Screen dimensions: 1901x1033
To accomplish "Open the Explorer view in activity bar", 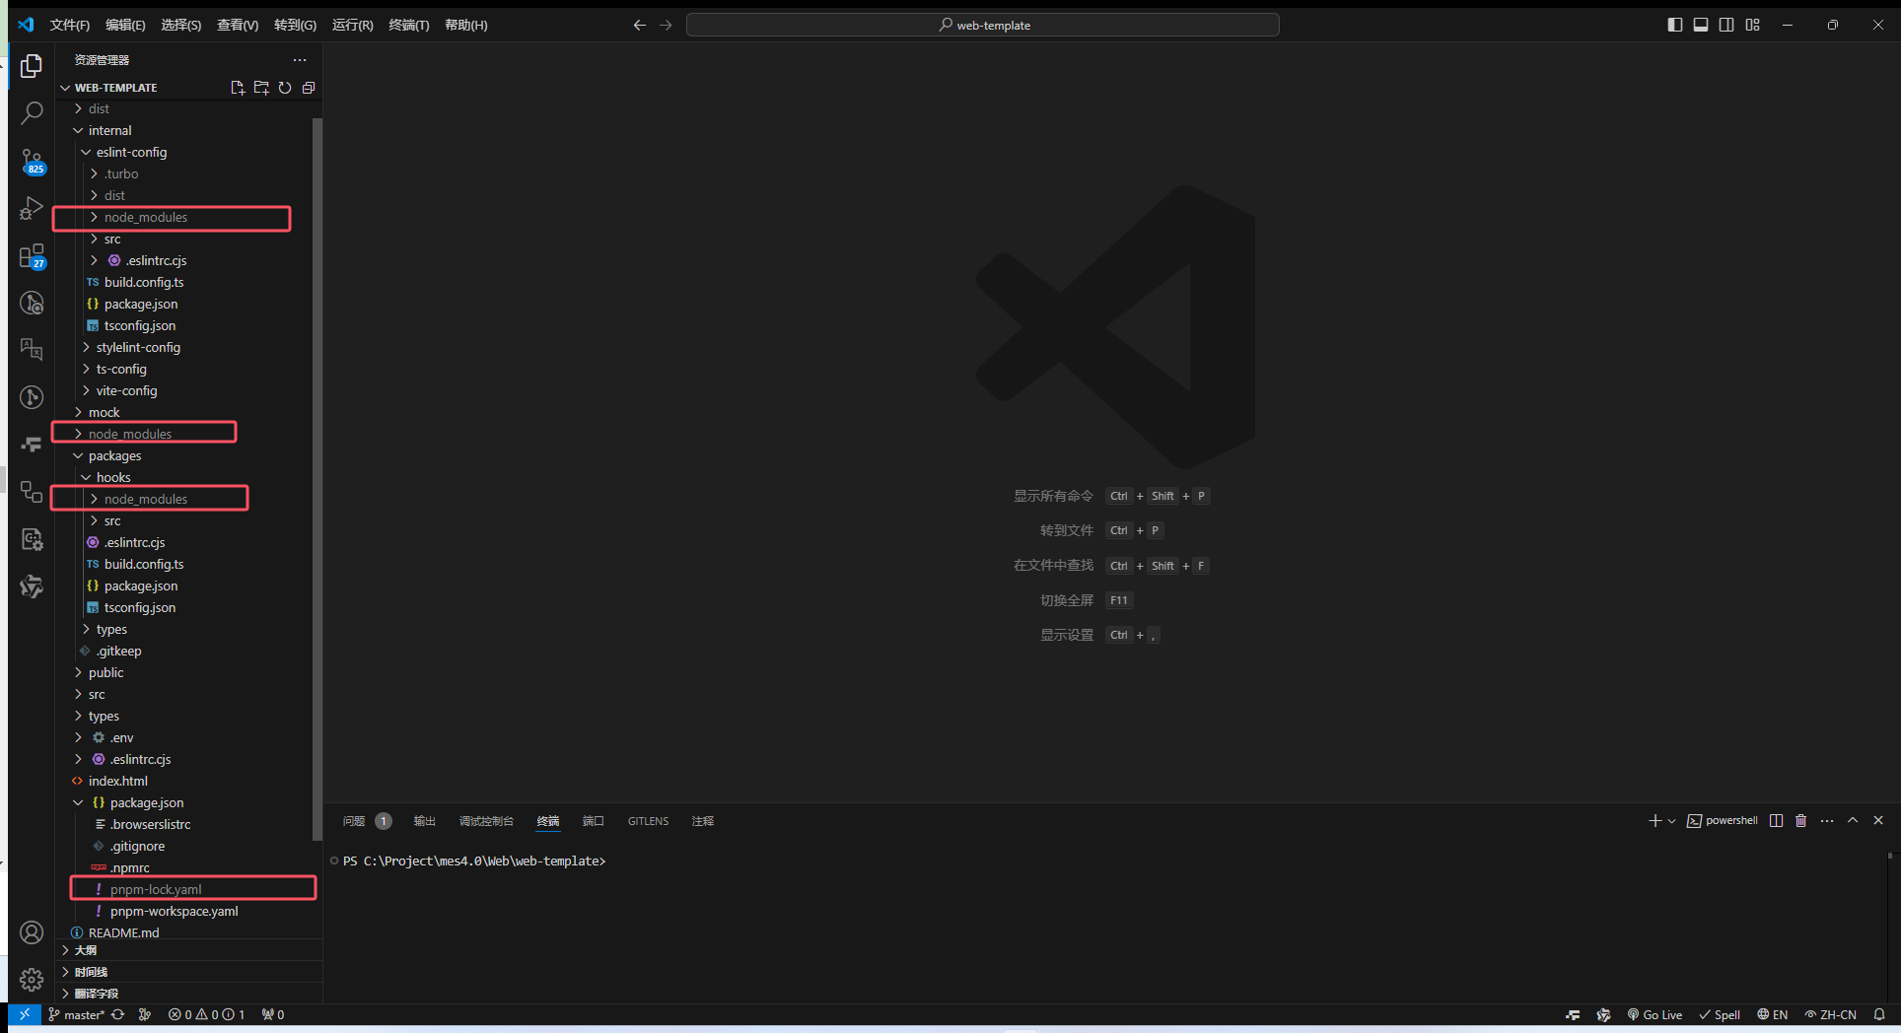I will coord(32,66).
